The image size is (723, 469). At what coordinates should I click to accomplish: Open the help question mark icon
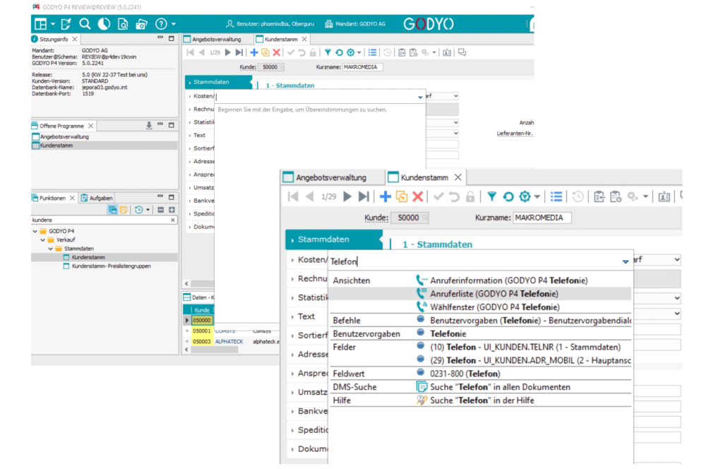point(161,24)
